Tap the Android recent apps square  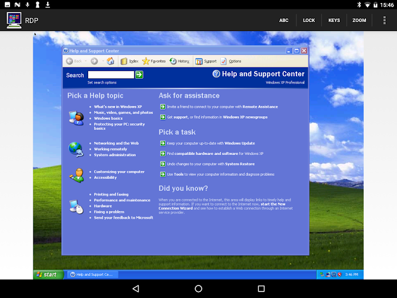[x=261, y=288]
